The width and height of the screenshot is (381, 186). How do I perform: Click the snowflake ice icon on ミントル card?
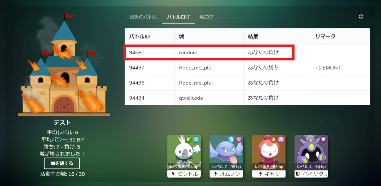pos(196,140)
